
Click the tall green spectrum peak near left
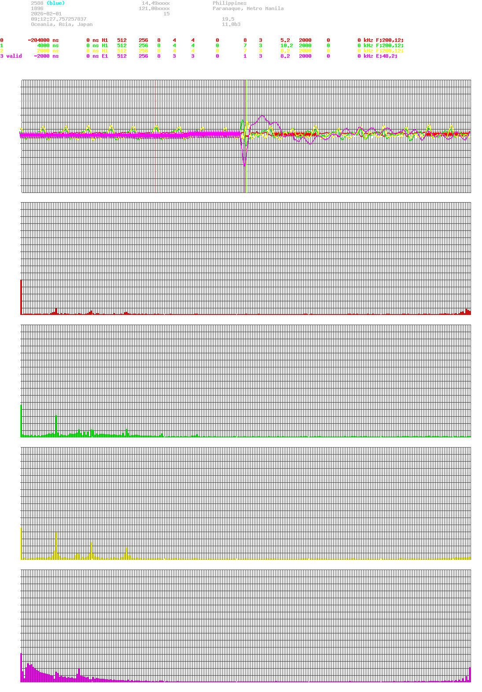pyautogui.click(x=56, y=426)
